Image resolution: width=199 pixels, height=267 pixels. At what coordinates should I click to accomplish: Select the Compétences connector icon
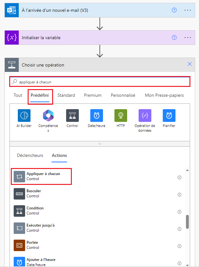[48, 116]
